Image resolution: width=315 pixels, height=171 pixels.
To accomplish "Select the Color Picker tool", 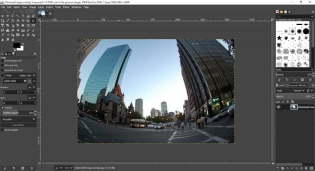I will coord(8,21).
